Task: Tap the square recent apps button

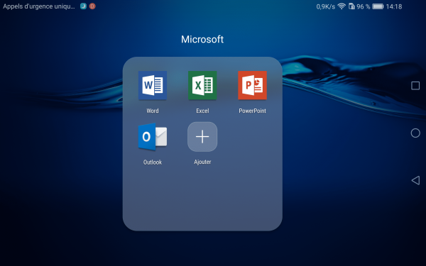Action: click(x=415, y=86)
